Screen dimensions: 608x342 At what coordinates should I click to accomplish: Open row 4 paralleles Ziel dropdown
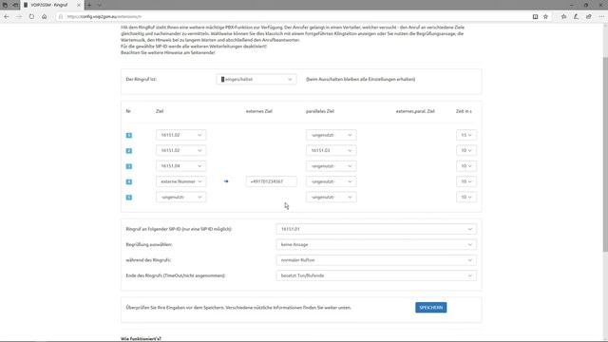(x=332, y=181)
